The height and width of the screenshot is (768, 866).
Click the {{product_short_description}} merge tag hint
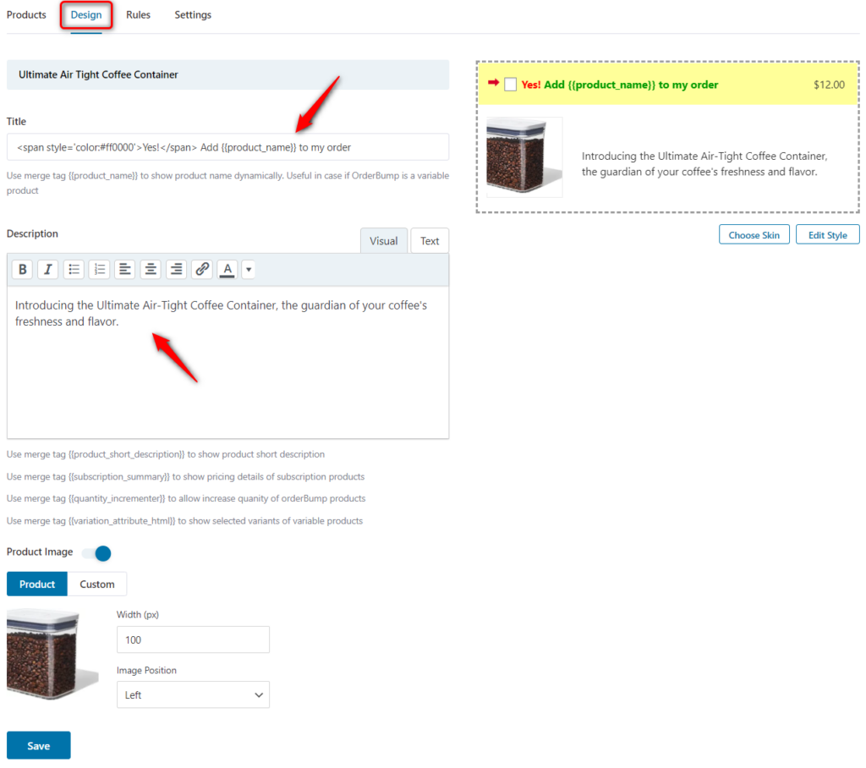tap(166, 454)
